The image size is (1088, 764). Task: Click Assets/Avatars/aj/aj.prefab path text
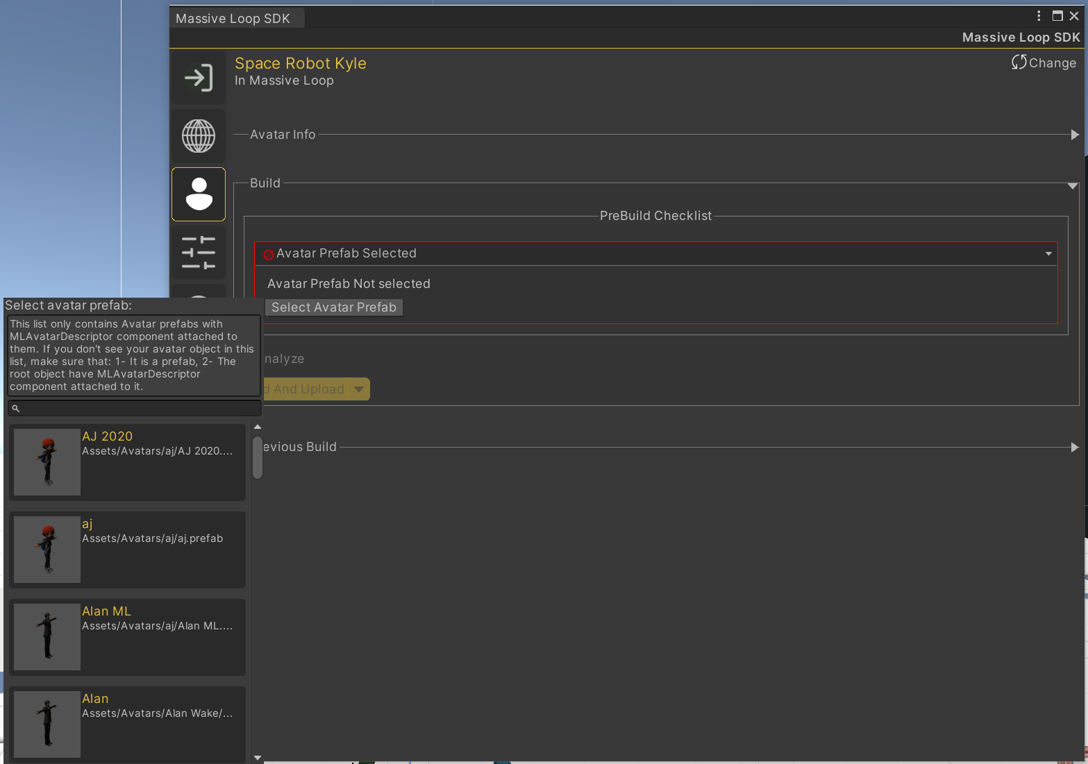(x=153, y=538)
